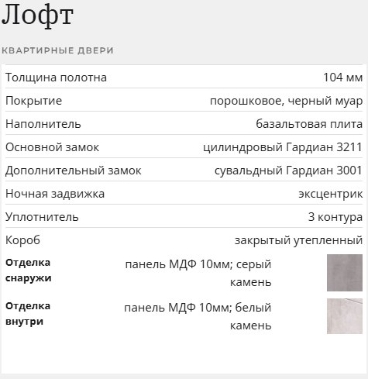Screen dimensions: 368x379
Task: Select the Ночная задвижка label
Action: (x=55, y=194)
